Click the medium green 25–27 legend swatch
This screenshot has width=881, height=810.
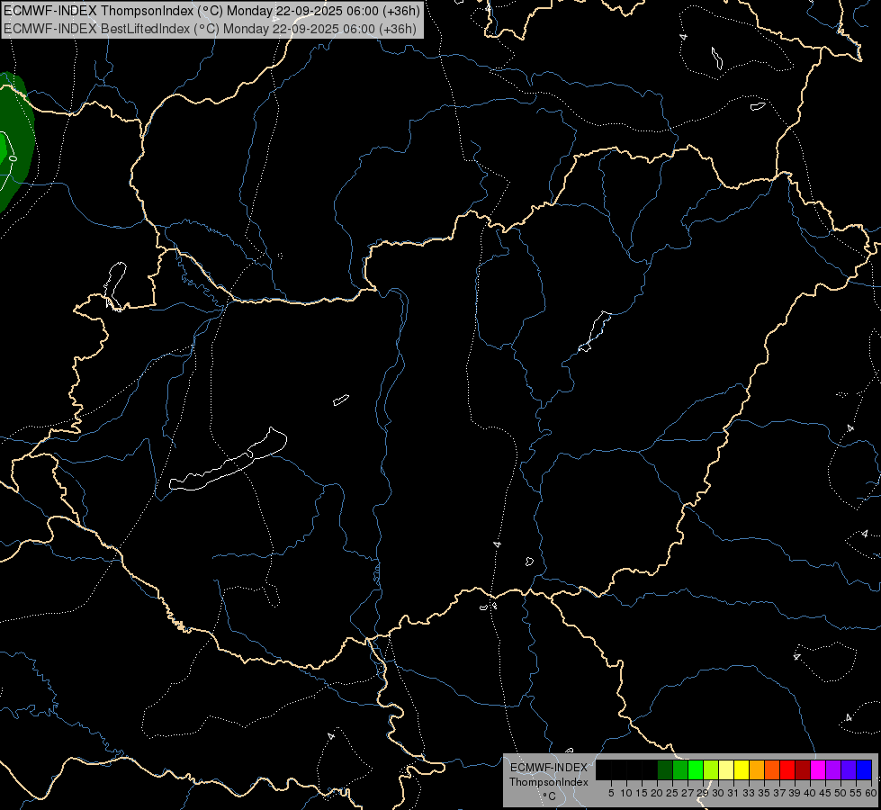coord(680,770)
